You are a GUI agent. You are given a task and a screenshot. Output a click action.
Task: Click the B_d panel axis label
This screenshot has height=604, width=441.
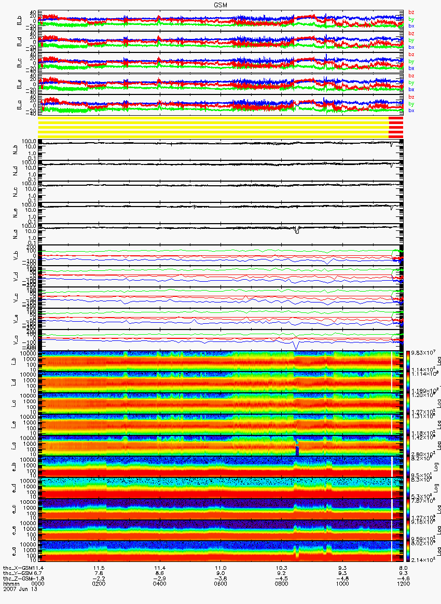(x=19, y=42)
